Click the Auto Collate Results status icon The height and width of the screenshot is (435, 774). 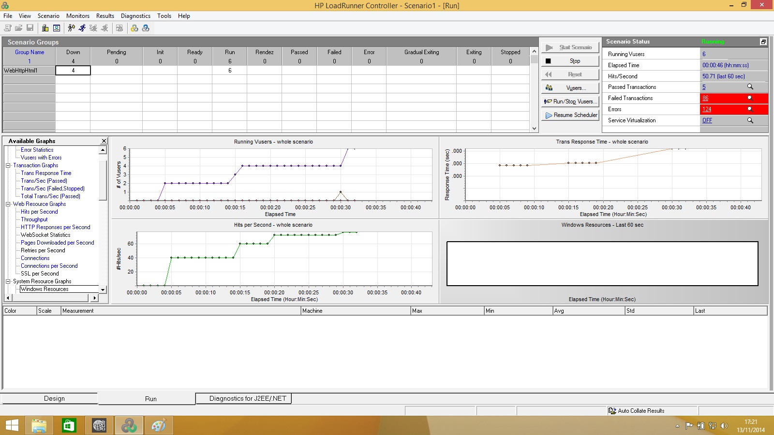pyautogui.click(x=612, y=411)
